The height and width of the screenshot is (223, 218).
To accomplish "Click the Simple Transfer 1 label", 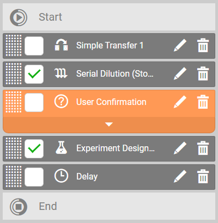I will coord(110,45).
